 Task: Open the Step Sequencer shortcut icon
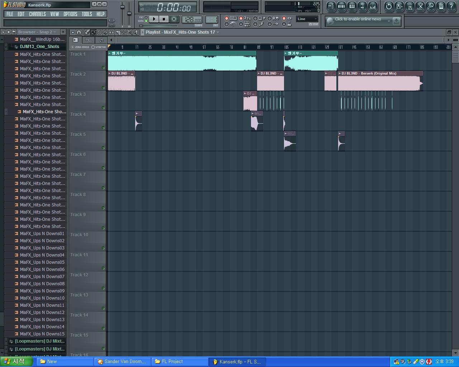[x=341, y=6]
